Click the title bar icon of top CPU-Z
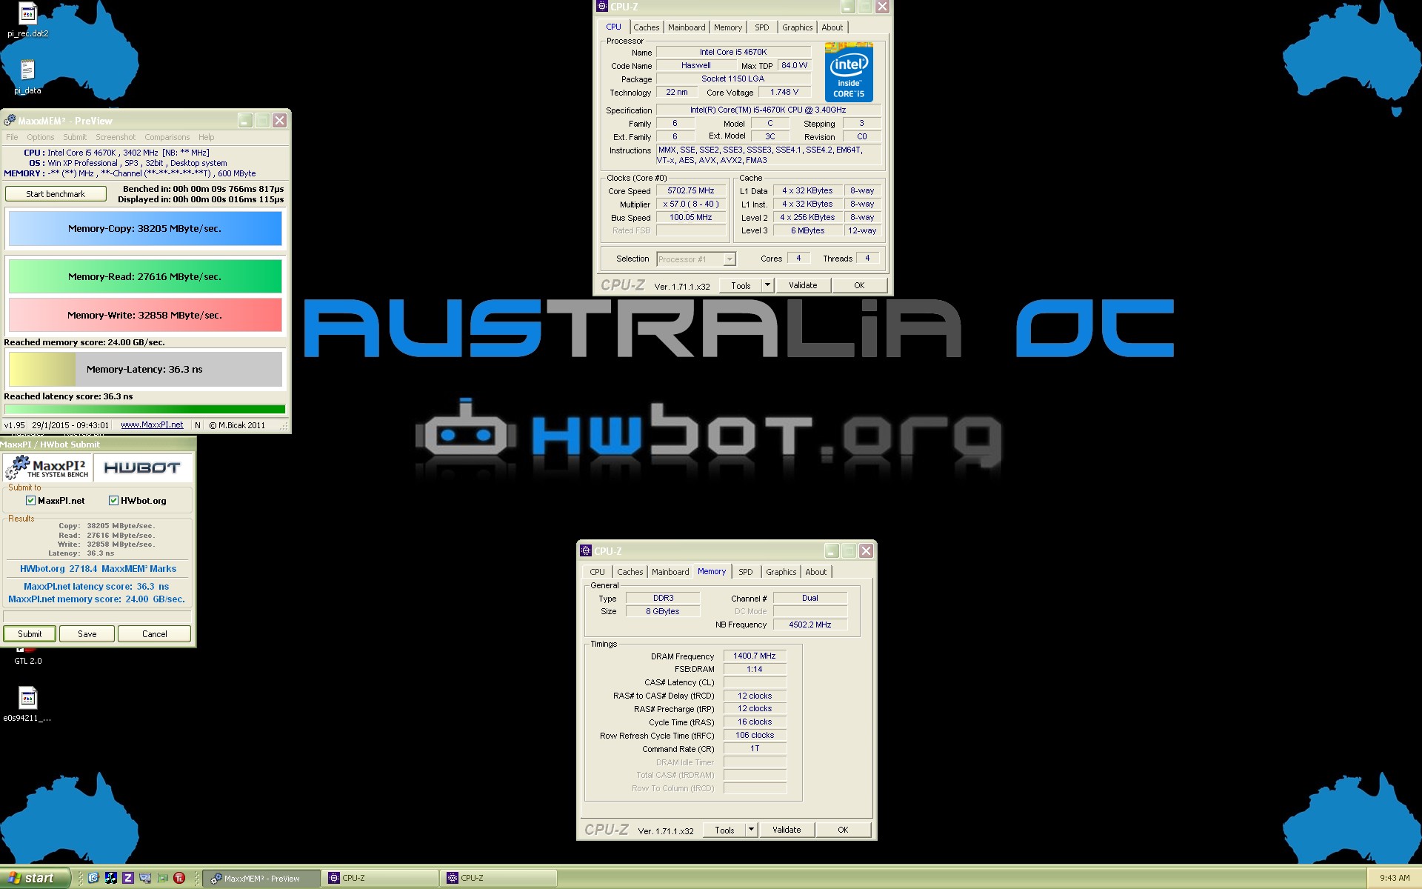 [602, 7]
